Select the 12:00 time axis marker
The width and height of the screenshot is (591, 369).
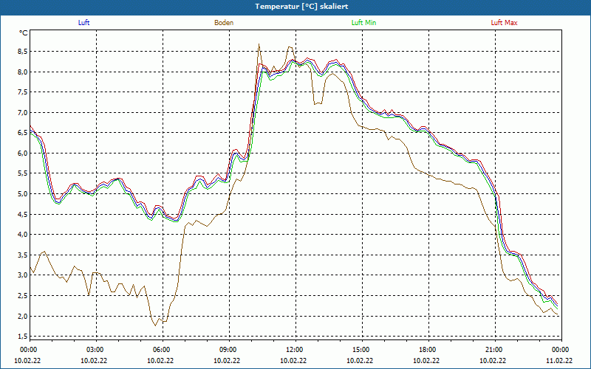click(x=295, y=350)
